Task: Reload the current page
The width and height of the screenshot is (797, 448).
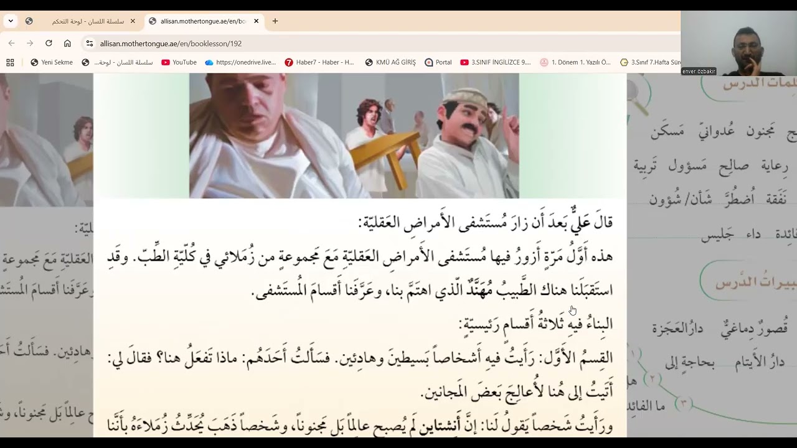Action: point(49,44)
